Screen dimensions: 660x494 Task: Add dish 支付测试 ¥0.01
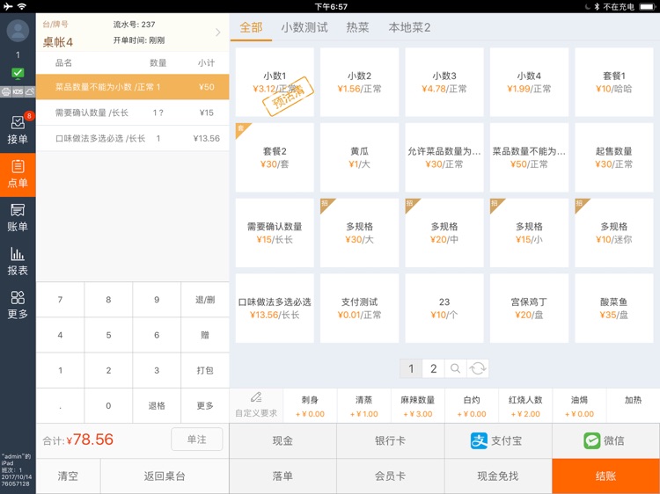point(359,309)
